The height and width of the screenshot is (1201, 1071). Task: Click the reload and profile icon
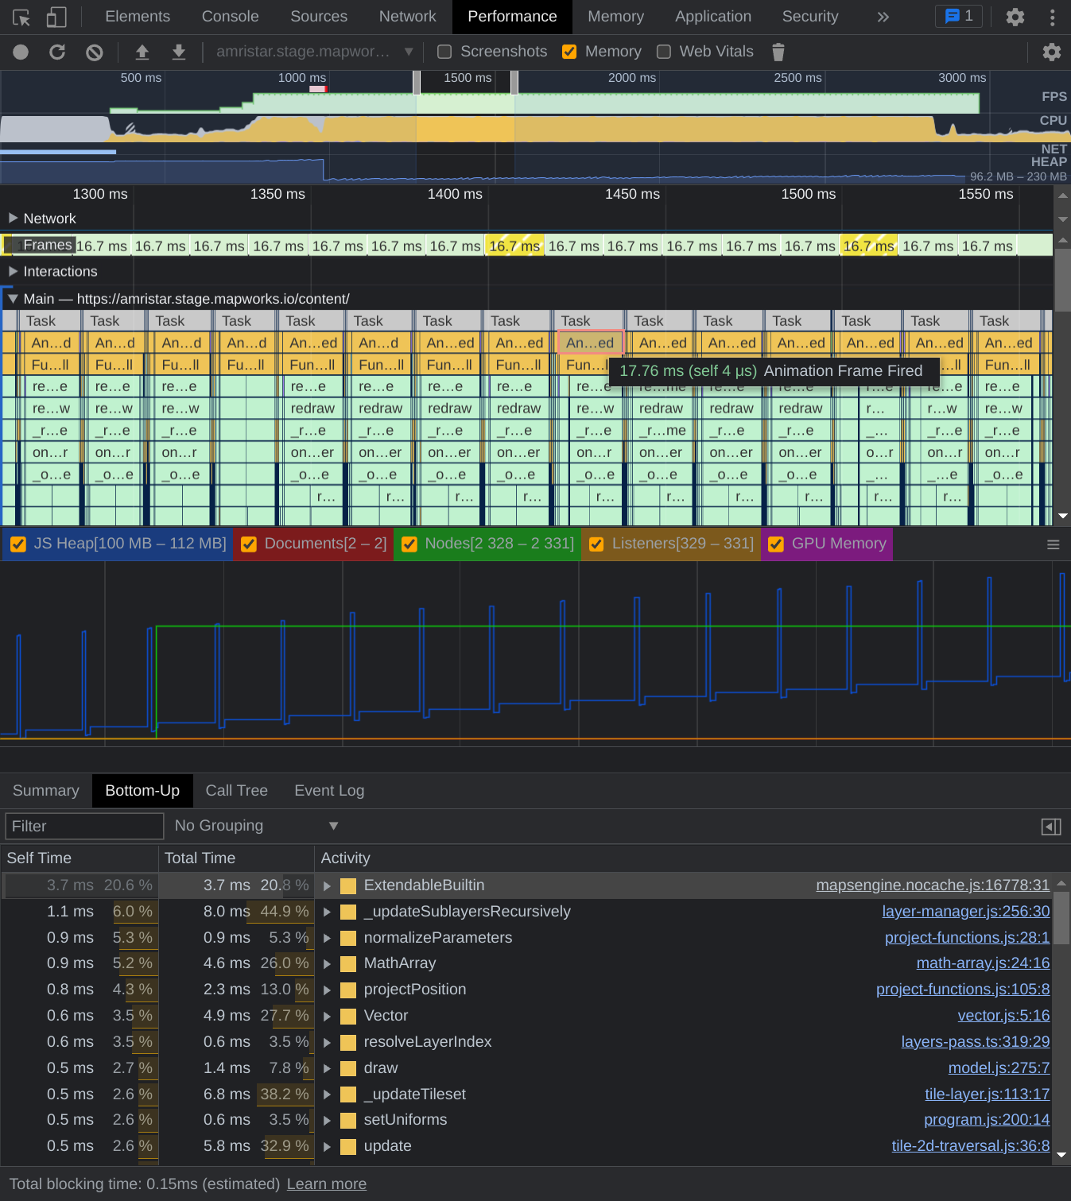pos(57,52)
